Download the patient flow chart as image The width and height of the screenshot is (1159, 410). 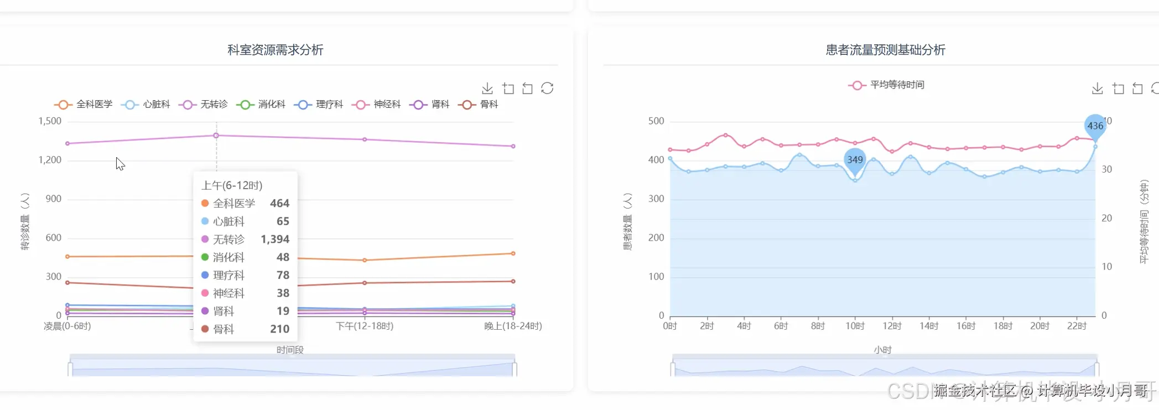tap(1098, 89)
